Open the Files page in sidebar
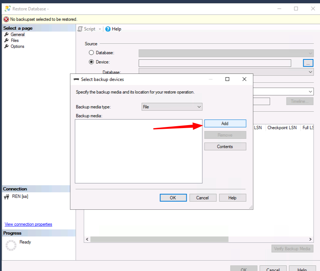The image size is (320, 271). click(14, 40)
